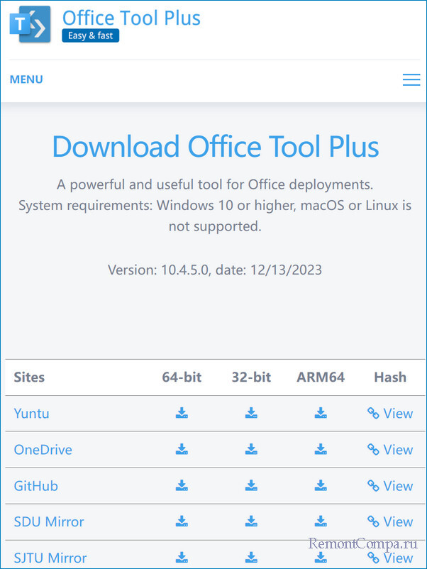Image resolution: width=427 pixels, height=569 pixels.
Task: Download GitHub 32-bit package
Action: [251, 485]
